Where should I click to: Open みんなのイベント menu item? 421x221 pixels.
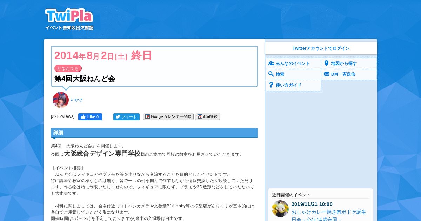[293, 63]
